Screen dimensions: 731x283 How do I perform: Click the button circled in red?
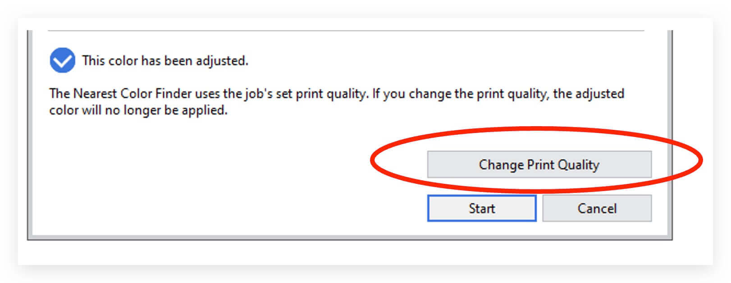539,164
